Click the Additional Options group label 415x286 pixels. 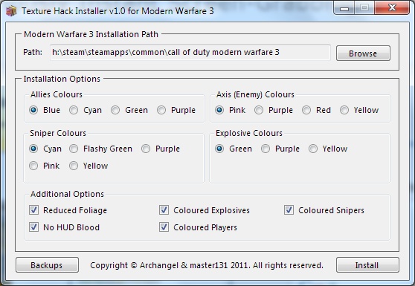click(67, 194)
